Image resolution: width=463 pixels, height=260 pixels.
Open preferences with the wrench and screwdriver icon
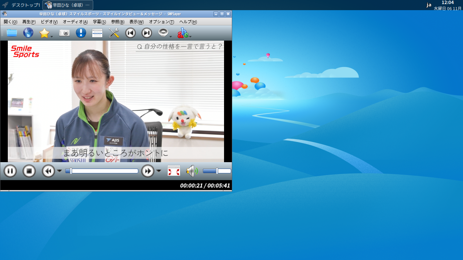point(114,33)
